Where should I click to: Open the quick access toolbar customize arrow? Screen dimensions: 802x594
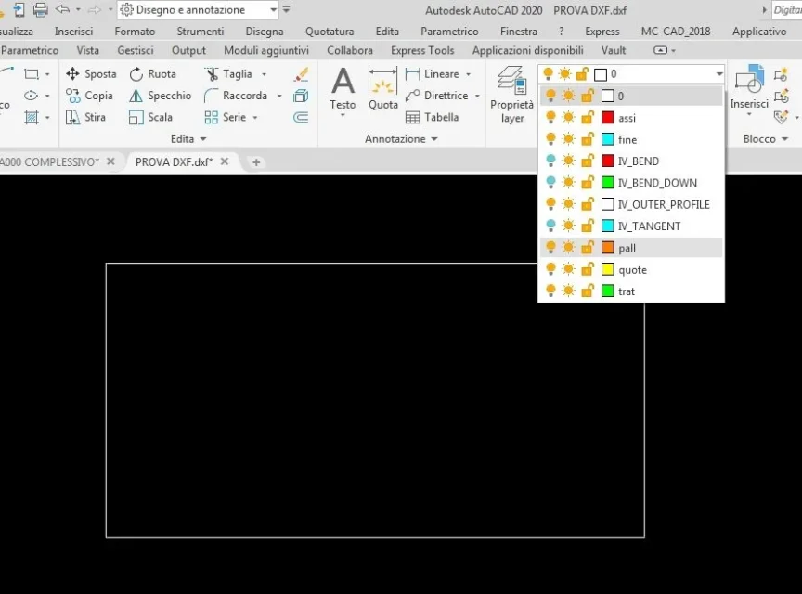[x=287, y=9]
